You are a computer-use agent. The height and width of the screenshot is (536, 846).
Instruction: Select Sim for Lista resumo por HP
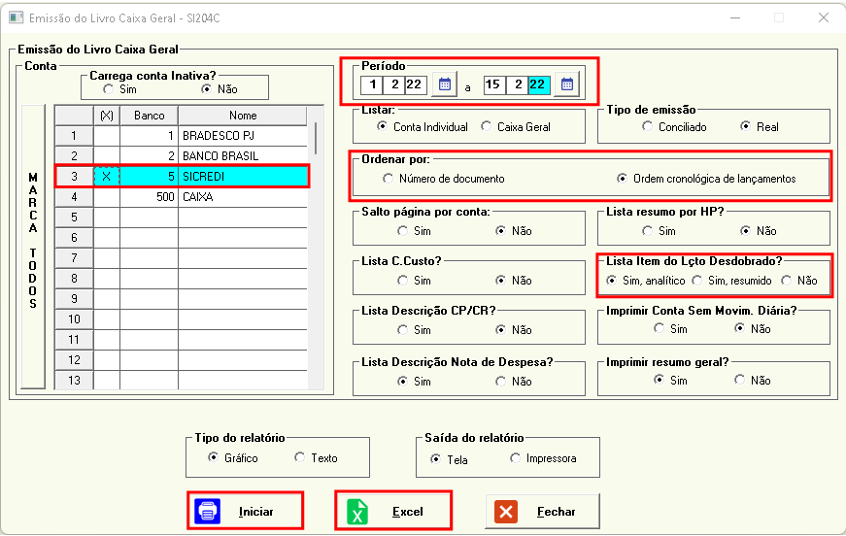pyautogui.click(x=648, y=231)
